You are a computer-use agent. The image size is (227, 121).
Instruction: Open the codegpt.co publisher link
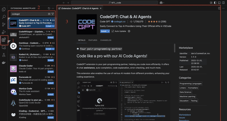pyautogui.click(x=119, y=22)
